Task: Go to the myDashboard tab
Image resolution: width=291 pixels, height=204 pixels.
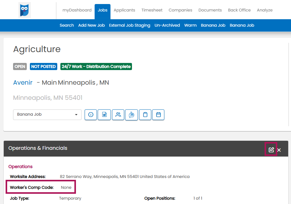Action: click(77, 10)
